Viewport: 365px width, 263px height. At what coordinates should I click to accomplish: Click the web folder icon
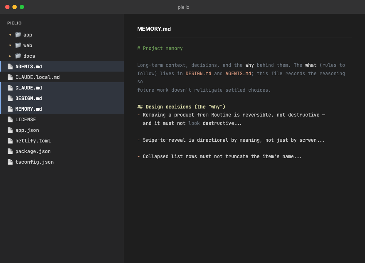coord(18,45)
